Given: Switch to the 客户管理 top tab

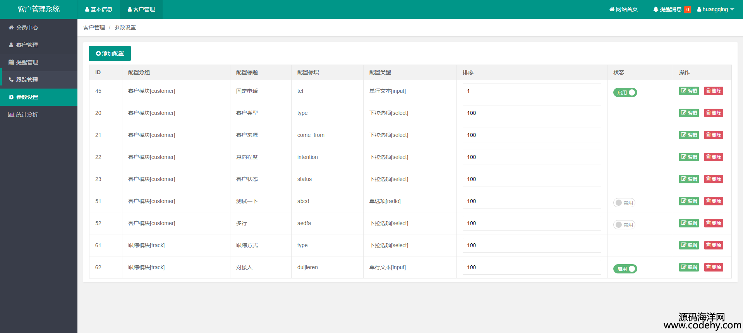Looking at the screenshot, I should pos(141,9).
